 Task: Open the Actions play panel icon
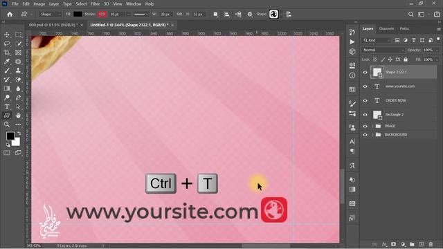click(x=352, y=41)
